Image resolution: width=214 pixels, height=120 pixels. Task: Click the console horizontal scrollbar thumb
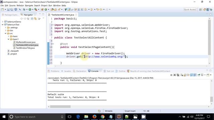60,107
